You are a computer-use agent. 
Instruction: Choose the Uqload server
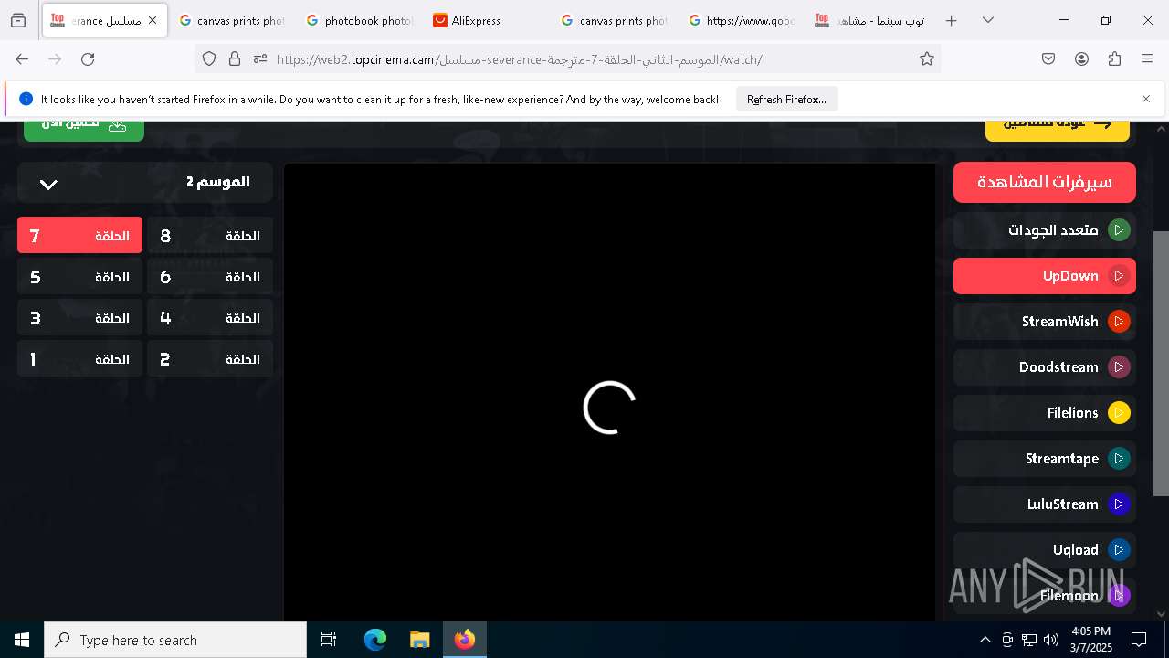[1045, 550]
